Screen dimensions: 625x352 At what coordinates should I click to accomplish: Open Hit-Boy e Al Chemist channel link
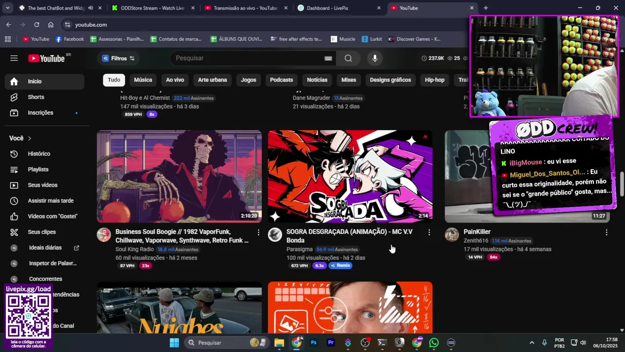(145, 98)
